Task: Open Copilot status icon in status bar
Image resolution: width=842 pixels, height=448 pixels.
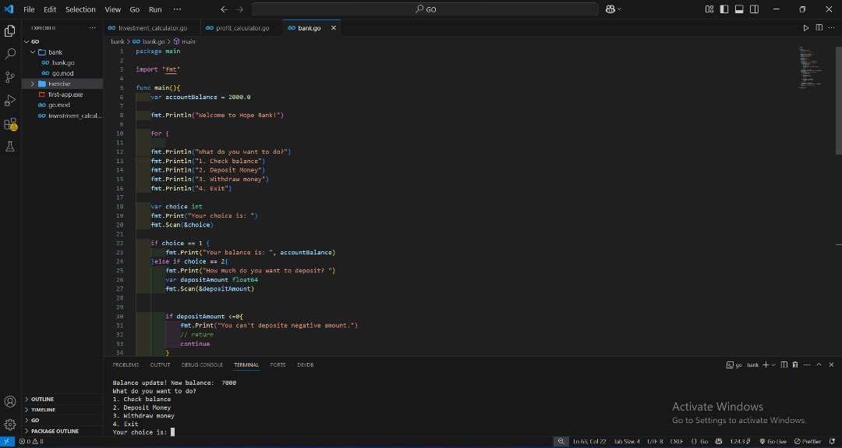Action: [x=719, y=442]
